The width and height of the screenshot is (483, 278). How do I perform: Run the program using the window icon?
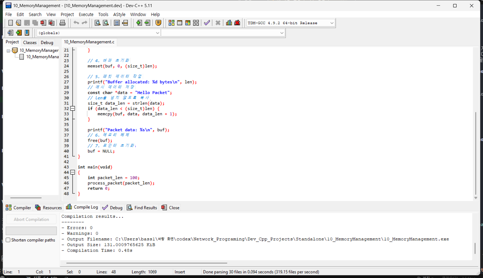click(180, 23)
